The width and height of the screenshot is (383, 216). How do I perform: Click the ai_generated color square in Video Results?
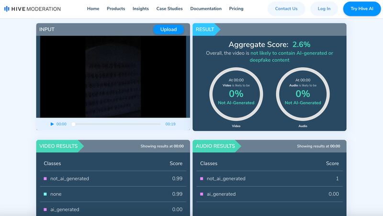point(45,209)
